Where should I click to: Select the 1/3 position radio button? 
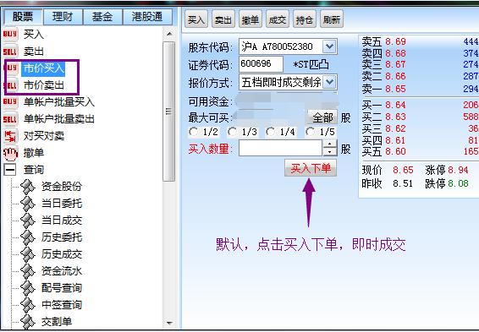pos(232,132)
